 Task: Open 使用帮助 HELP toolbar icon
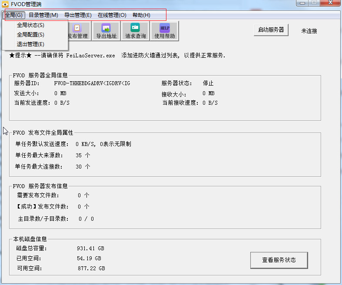165,31
